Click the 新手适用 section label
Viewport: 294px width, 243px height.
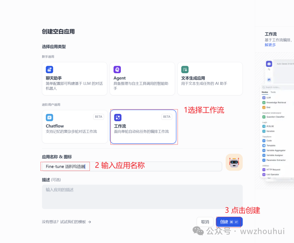coord(48,57)
